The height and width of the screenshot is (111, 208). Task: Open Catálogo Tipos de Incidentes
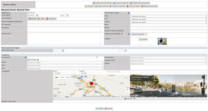tap(102, 3)
